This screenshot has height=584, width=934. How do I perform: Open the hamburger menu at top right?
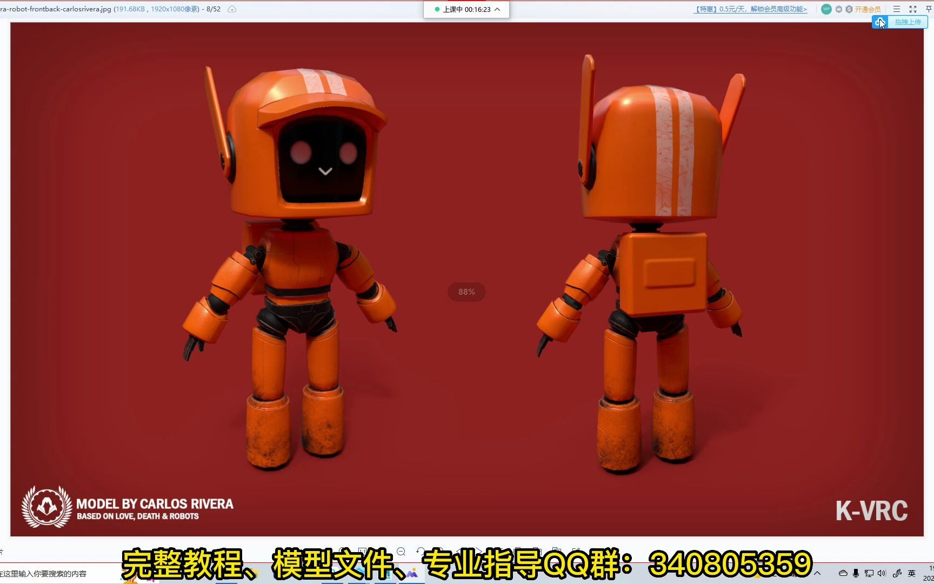tap(896, 9)
